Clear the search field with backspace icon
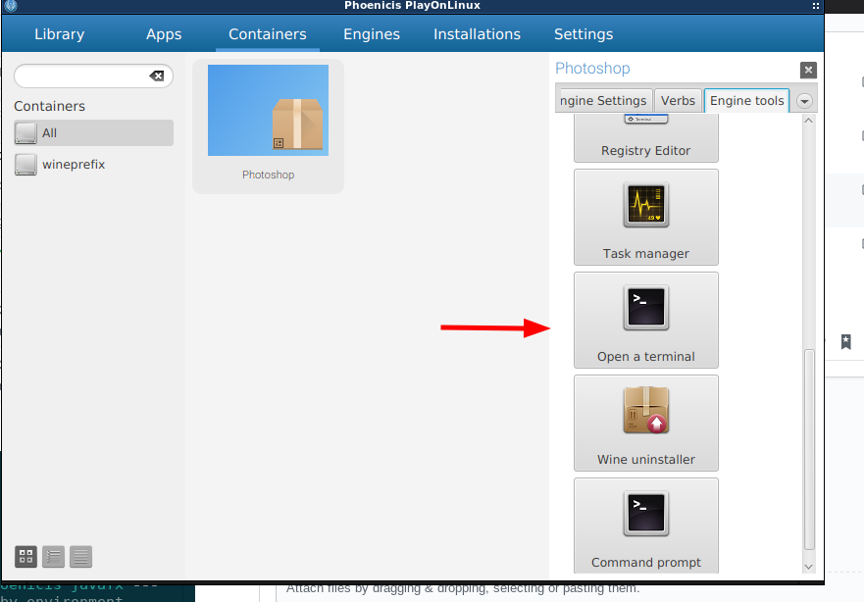 [x=157, y=76]
